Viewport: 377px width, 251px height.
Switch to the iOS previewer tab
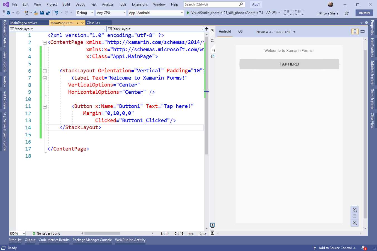point(240,31)
